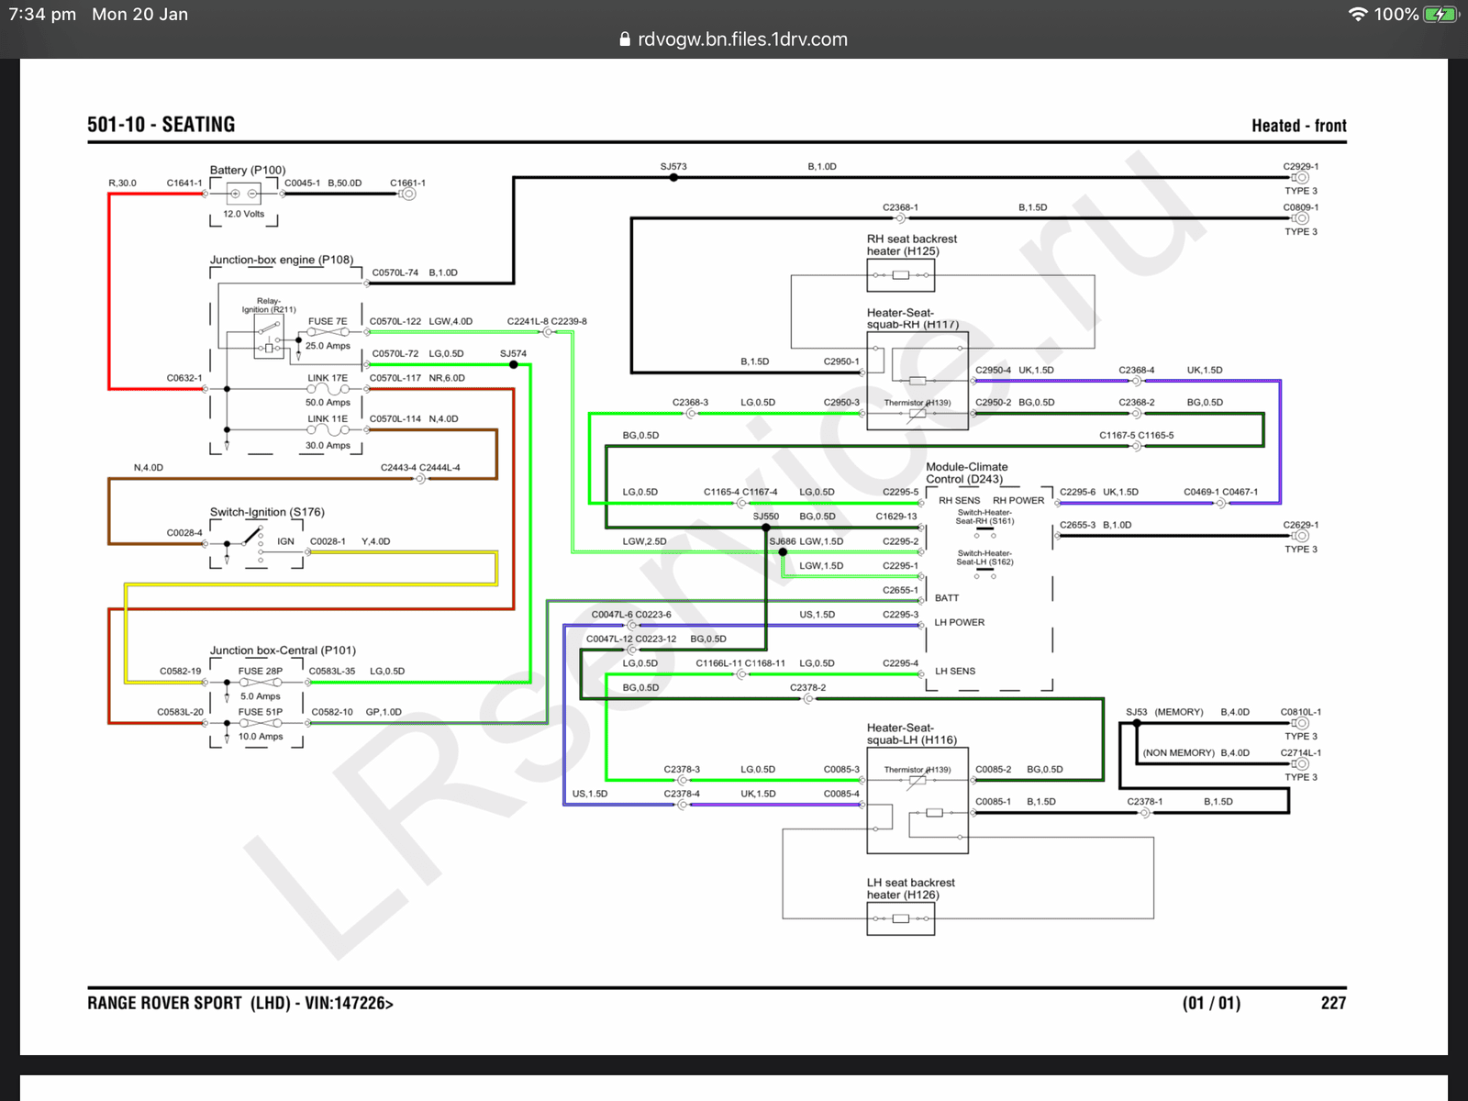1468x1101 pixels.
Task: Tap the battery indicator icon
Action: pyautogui.click(x=1440, y=15)
